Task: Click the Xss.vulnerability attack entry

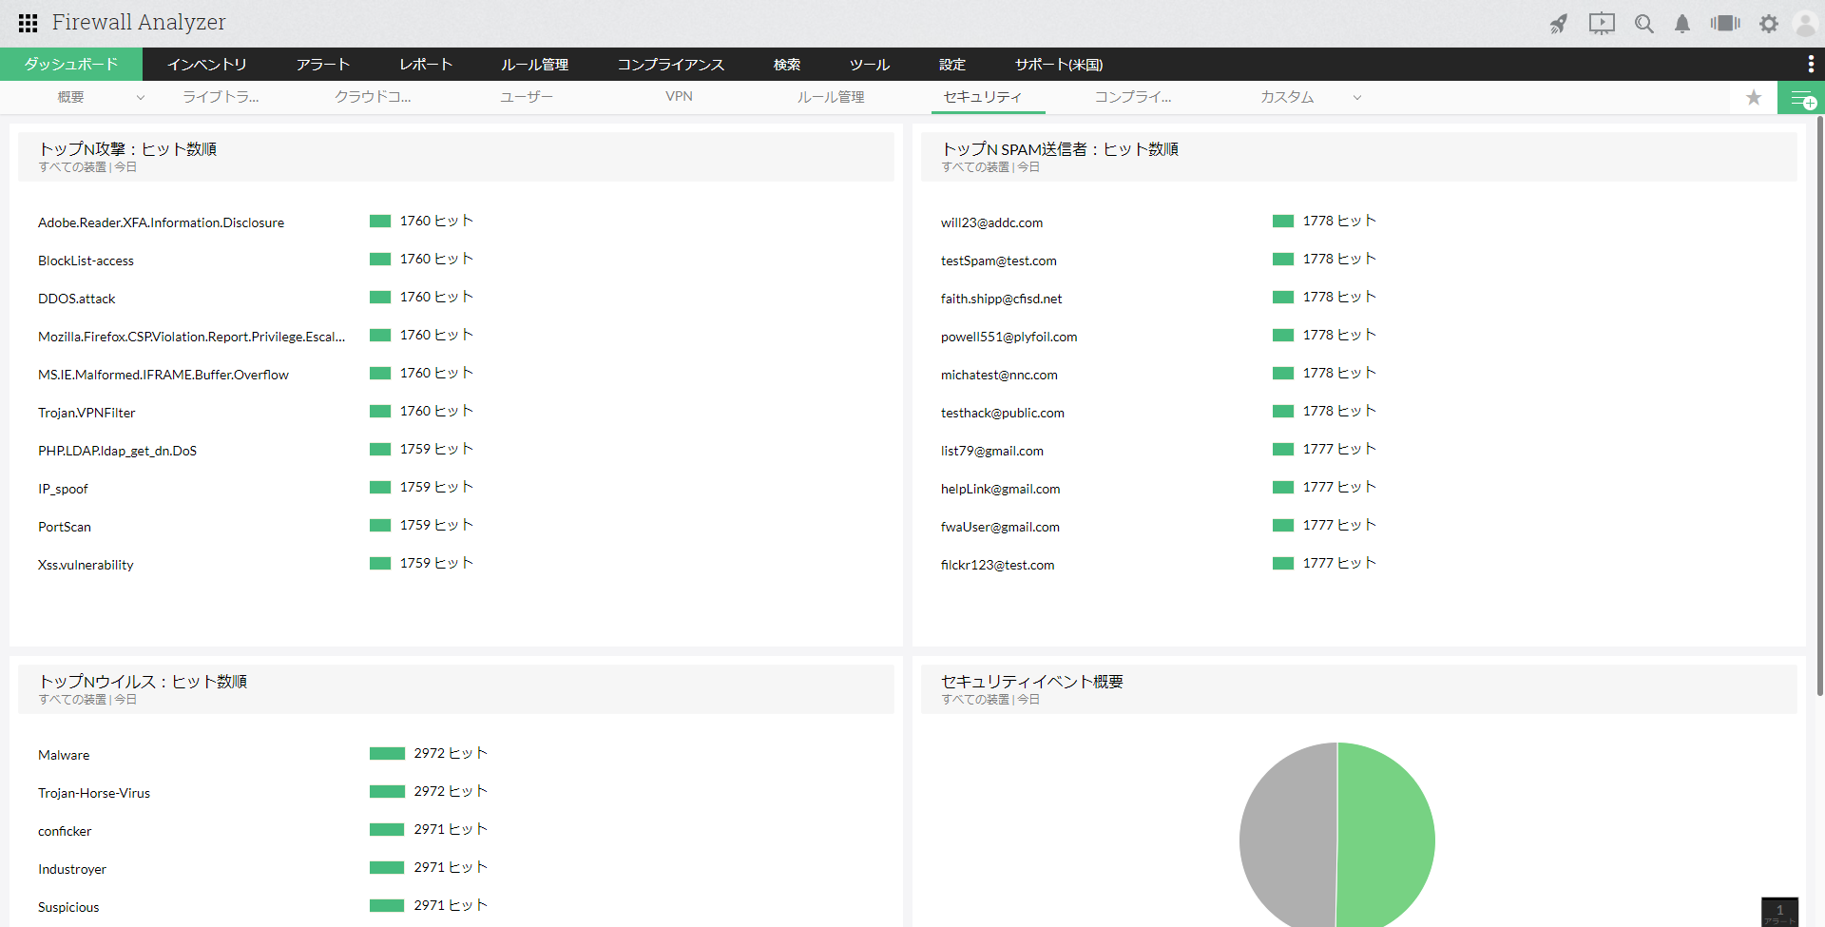Action: (86, 565)
